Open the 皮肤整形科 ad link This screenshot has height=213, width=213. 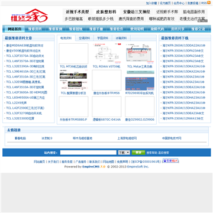point(106,12)
